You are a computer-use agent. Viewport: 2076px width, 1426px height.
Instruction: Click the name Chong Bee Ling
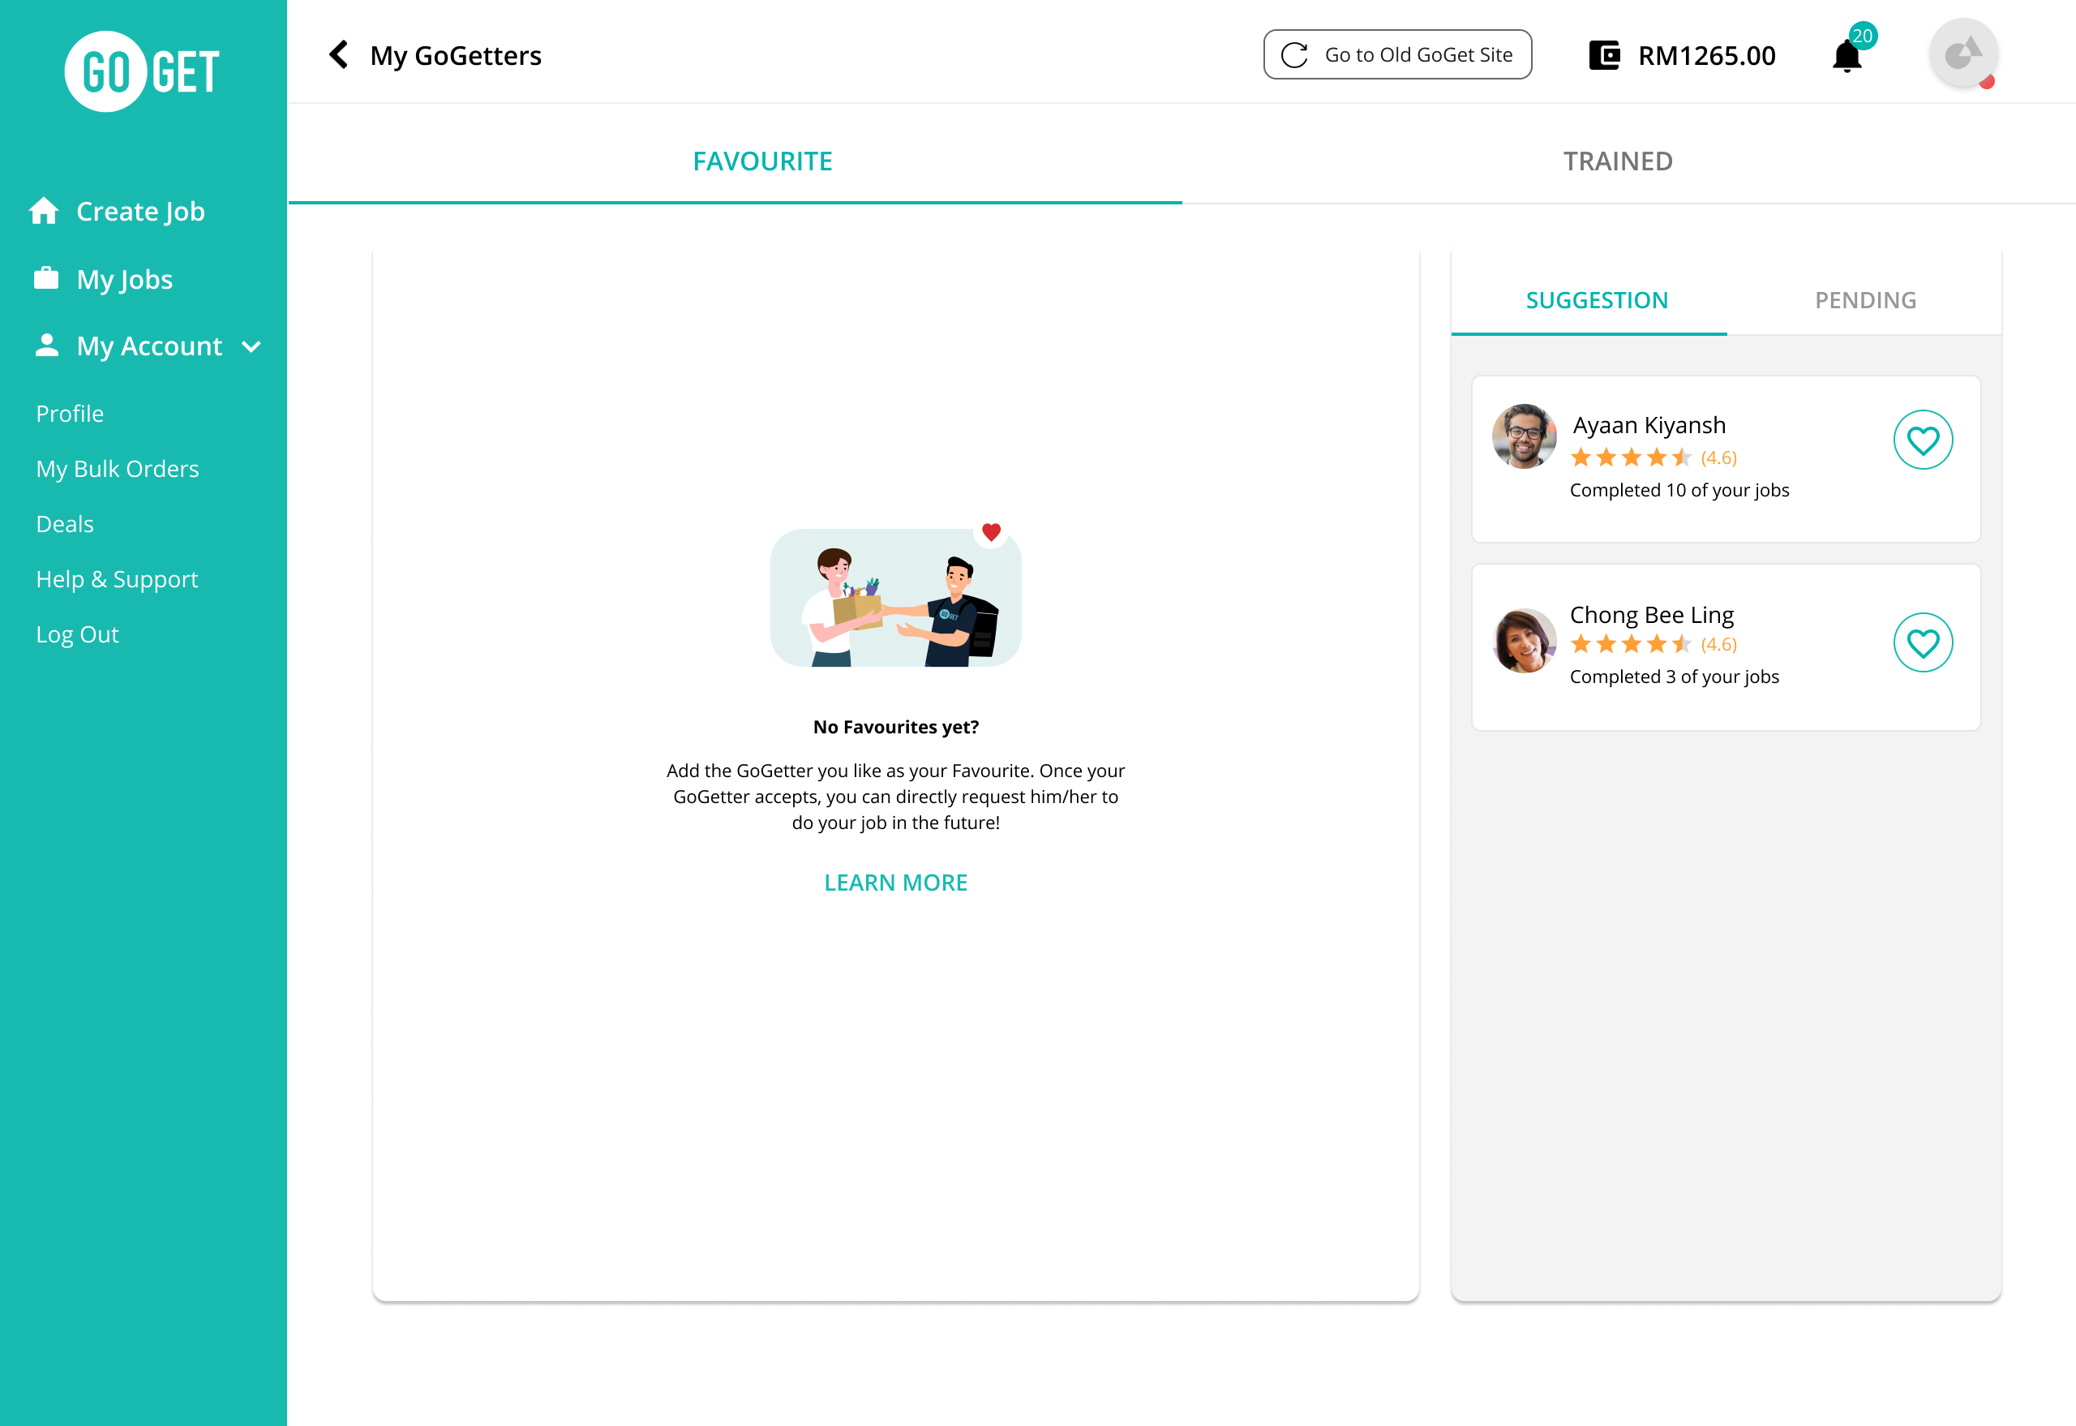1652,616
